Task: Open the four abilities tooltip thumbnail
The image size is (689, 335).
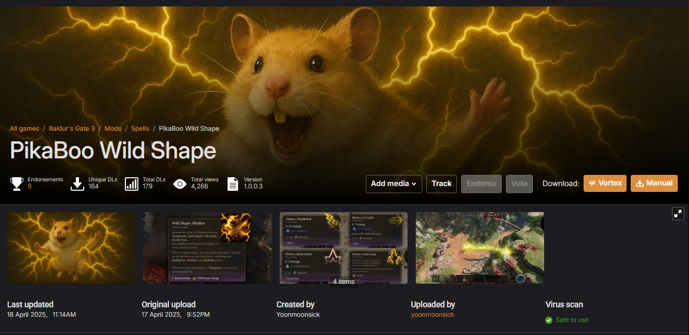Action: 344,248
